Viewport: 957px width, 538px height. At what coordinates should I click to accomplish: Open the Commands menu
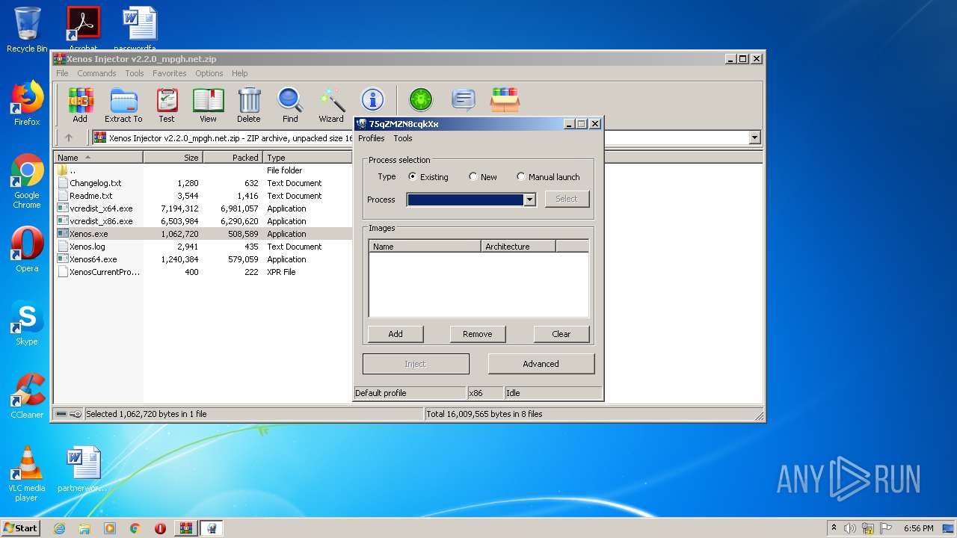click(x=96, y=73)
